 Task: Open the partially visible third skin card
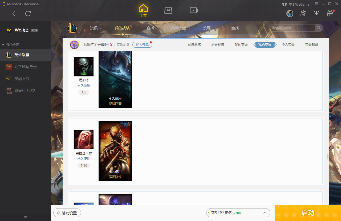(115, 199)
